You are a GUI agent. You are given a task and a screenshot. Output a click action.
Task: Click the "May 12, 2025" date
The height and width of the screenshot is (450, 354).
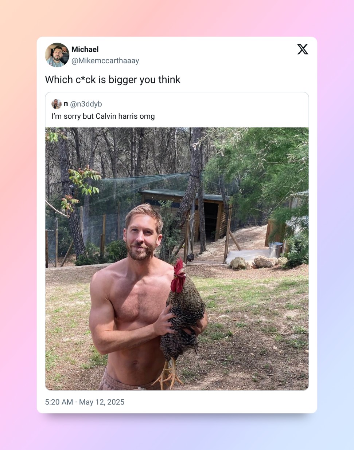point(102,402)
